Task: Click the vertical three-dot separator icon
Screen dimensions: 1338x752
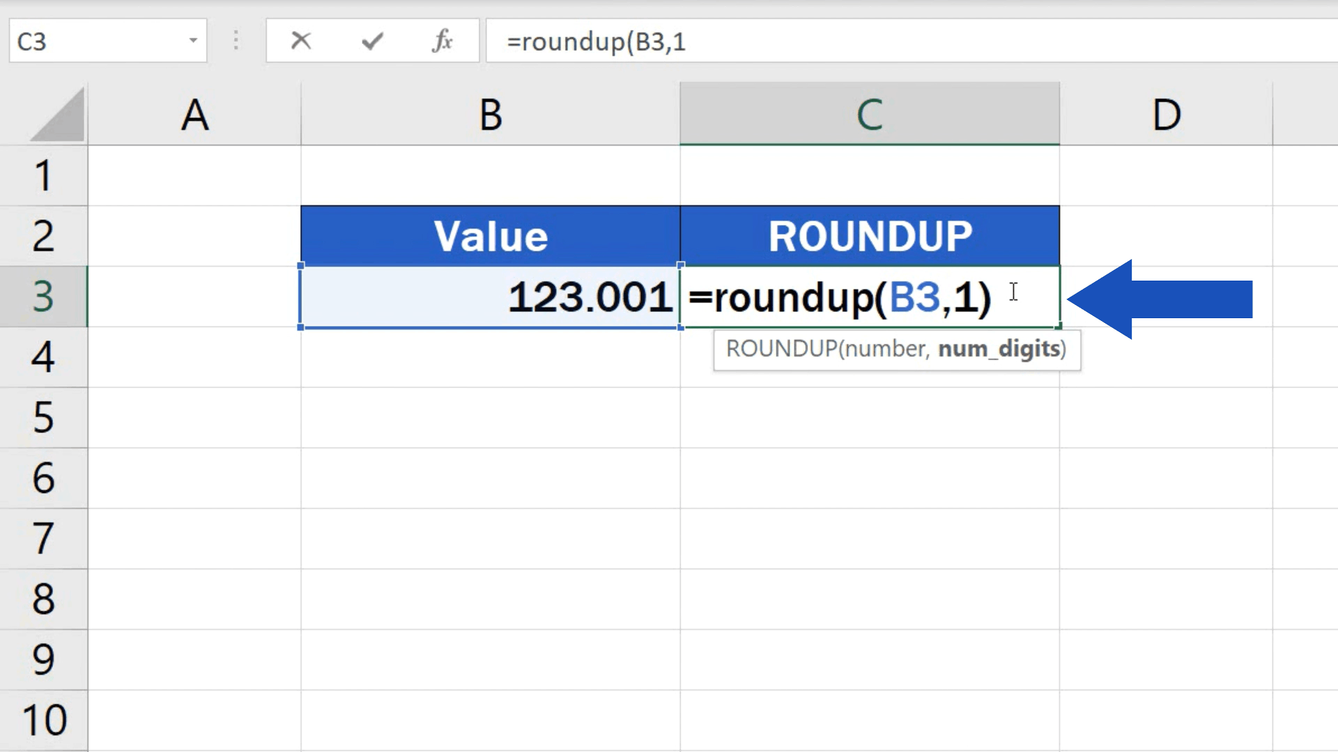Action: click(236, 41)
